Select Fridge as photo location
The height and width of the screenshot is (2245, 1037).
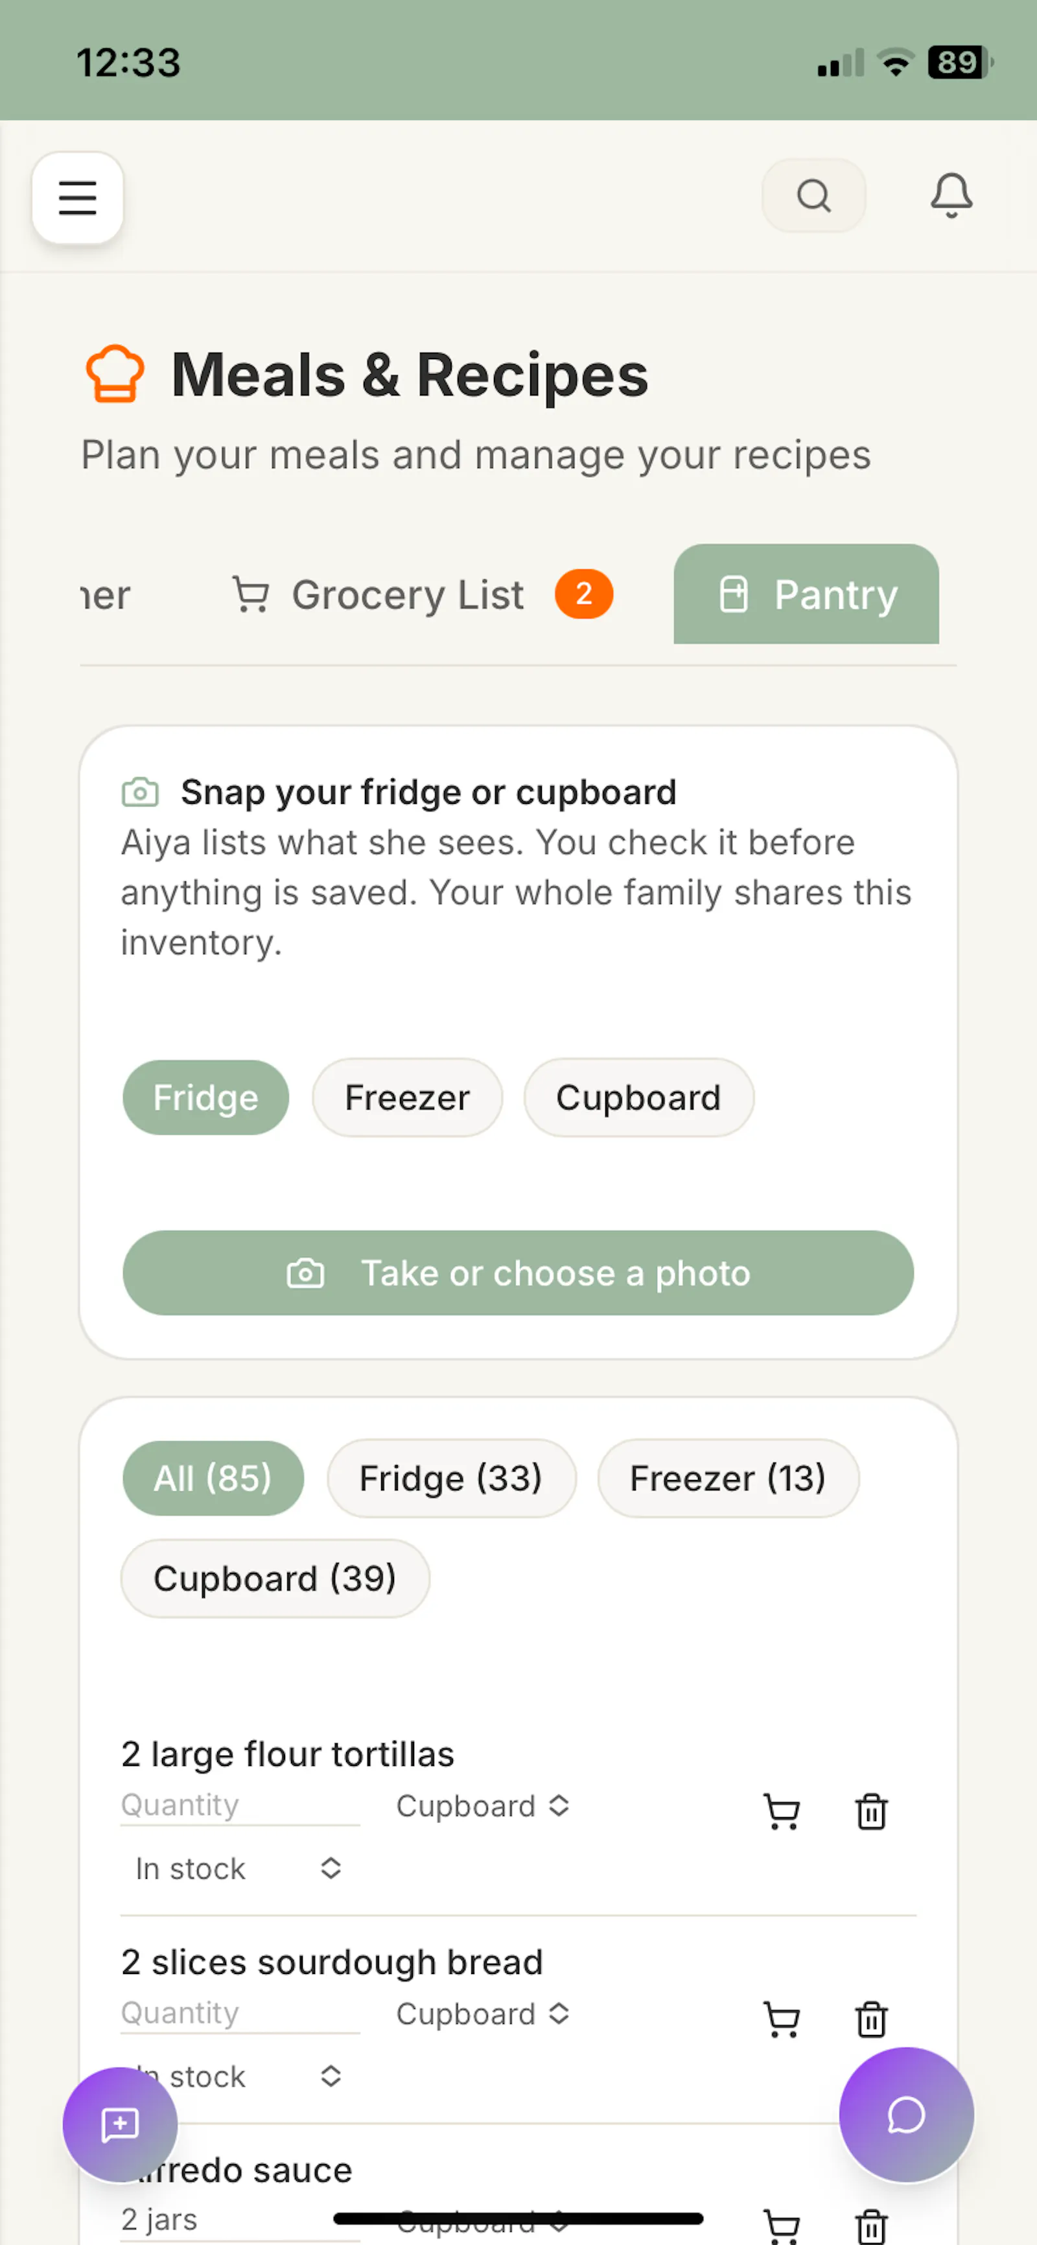[x=205, y=1098]
